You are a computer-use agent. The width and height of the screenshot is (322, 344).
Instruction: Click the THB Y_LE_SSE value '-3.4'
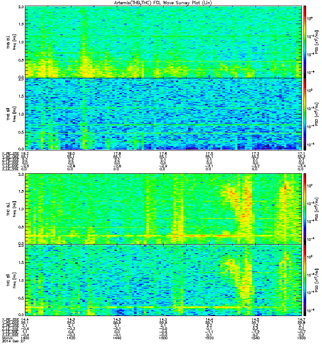[x=301, y=166]
